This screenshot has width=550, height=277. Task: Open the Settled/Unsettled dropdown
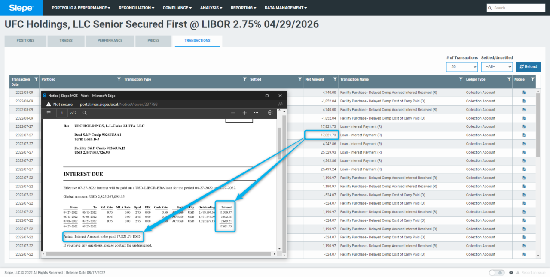(497, 67)
